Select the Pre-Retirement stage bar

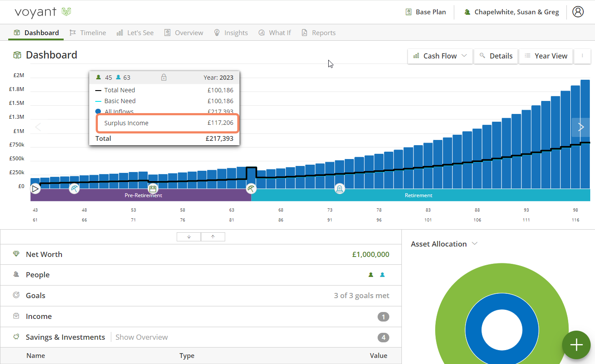click(141, 195)
